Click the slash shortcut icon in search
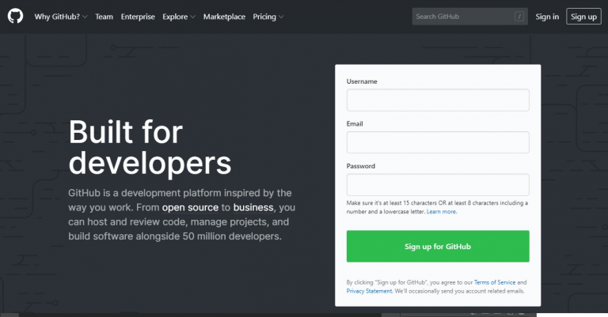 point(519,17)
